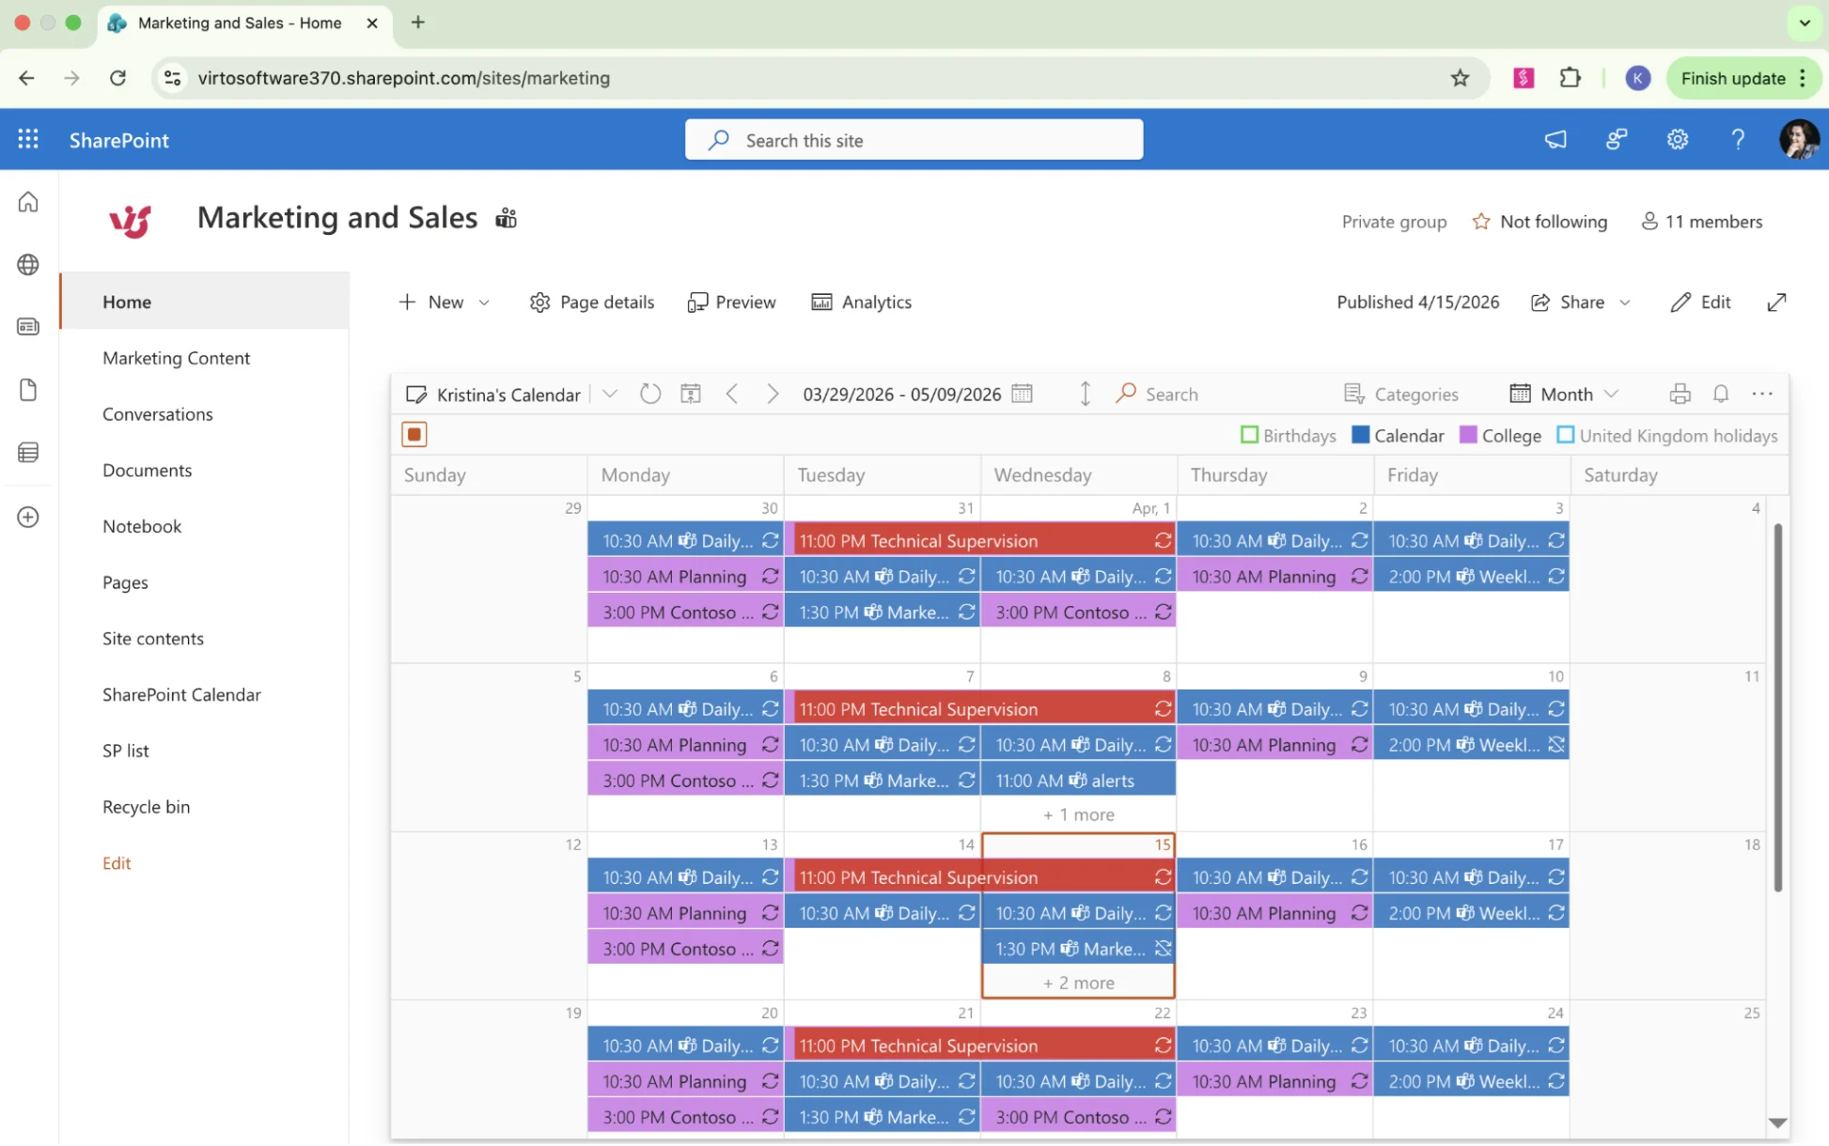Viewport: 1829px width, 1146px height.
Task: Open the Help question mark icon
Action: (x=1738, y=140)
